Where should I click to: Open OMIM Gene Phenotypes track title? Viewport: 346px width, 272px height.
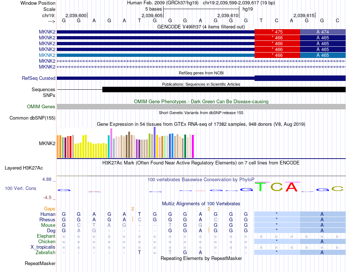[x=201, y=101]
